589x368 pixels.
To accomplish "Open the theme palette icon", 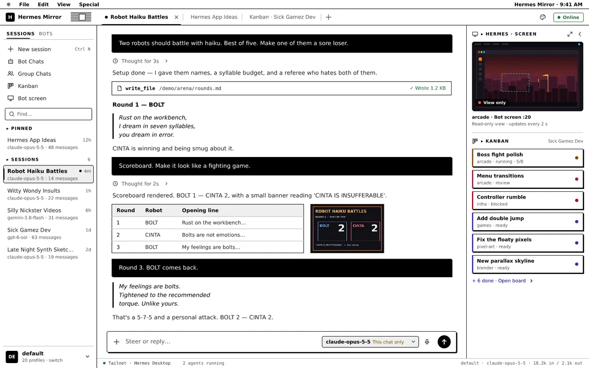I will (x=543, y=17).
